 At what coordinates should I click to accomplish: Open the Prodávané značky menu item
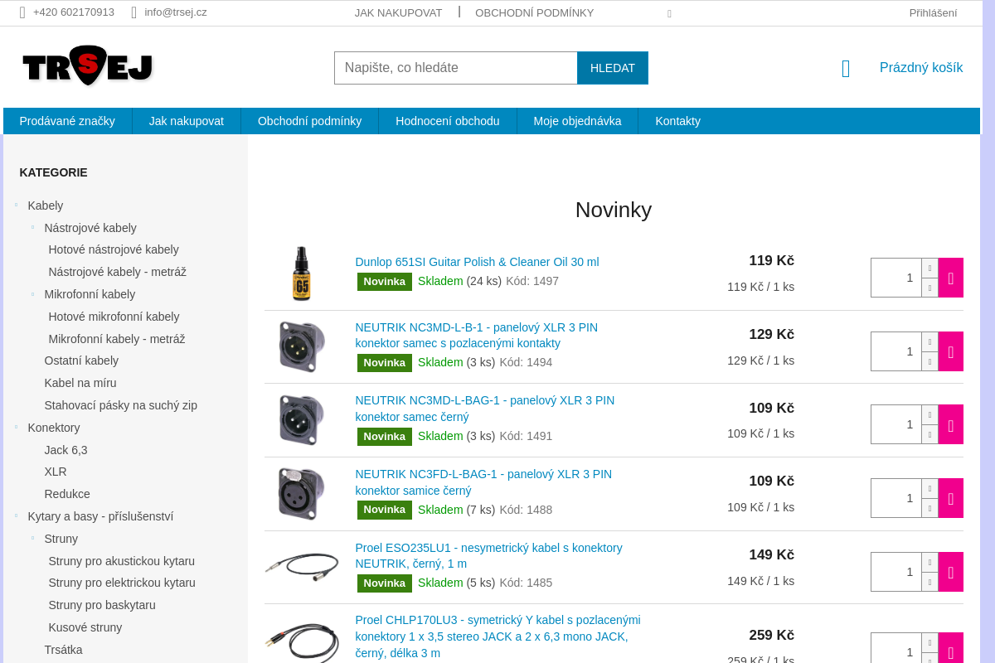click(67, 121)
